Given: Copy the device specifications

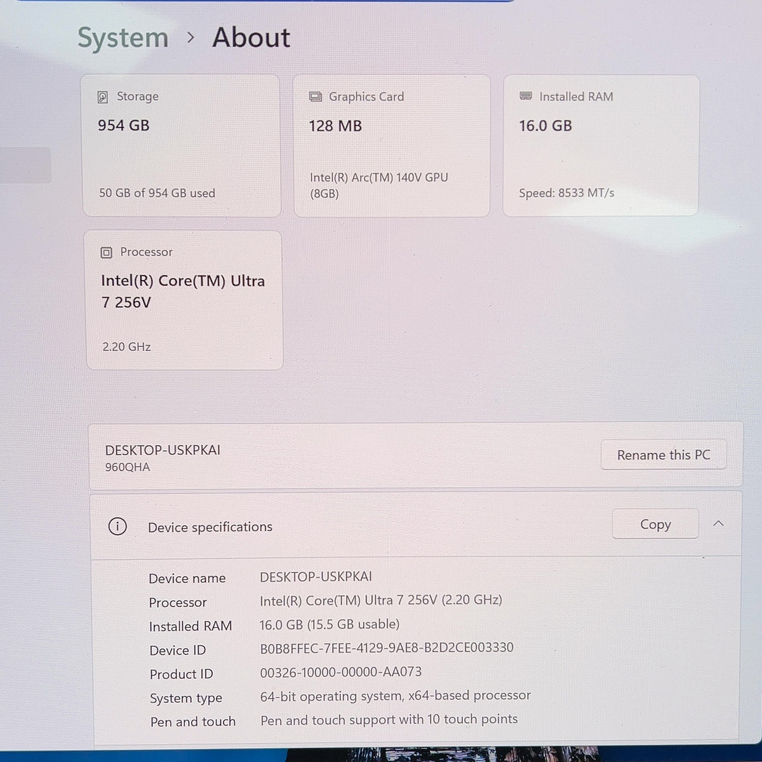Looking at the screenshot, I should click(x=655, y=524).
